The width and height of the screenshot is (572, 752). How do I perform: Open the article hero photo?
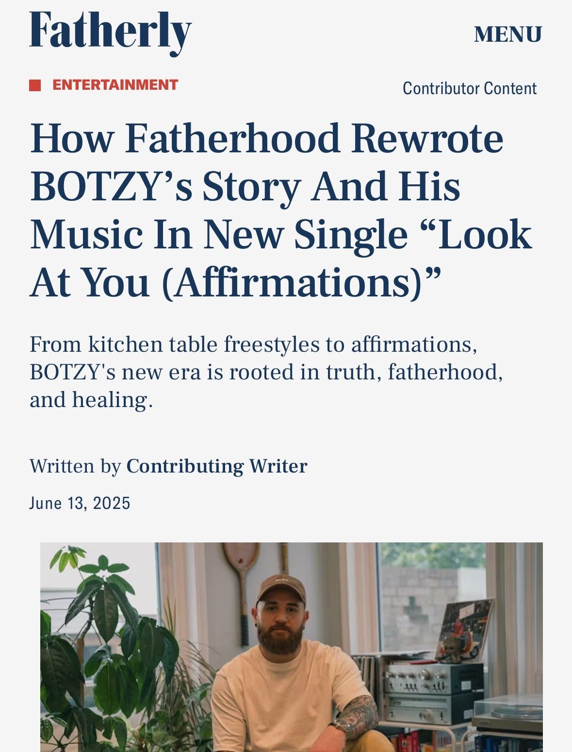tap(291, 647)
